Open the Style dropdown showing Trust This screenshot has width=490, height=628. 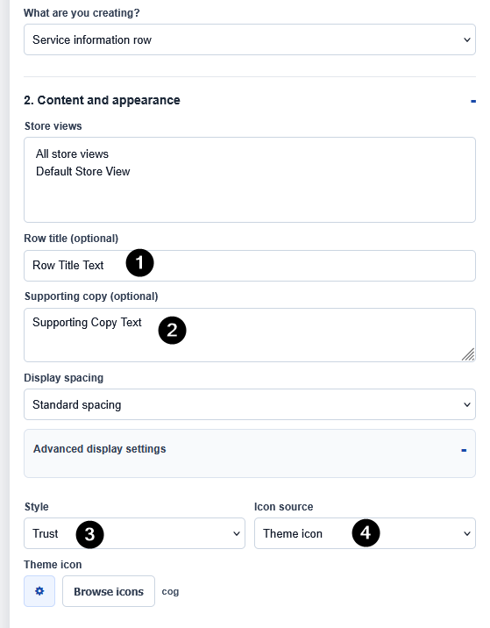pyautogui.click(x=134, y=533)
